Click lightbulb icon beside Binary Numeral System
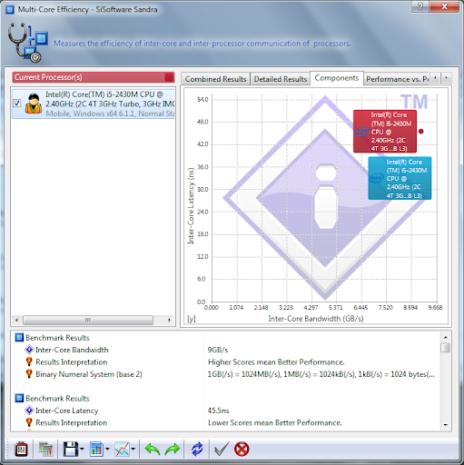 [29, 374]
